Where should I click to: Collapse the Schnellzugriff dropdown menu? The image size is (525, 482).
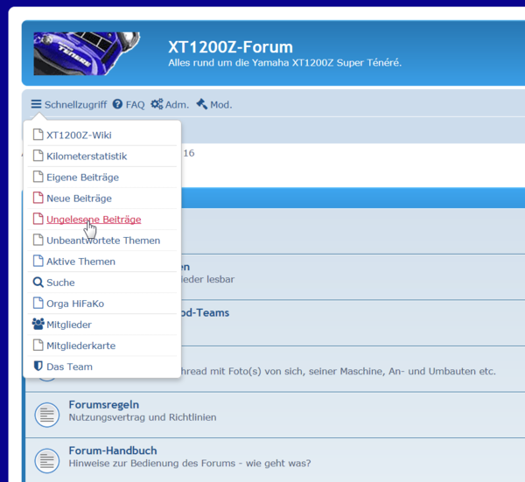coord(68,104)
